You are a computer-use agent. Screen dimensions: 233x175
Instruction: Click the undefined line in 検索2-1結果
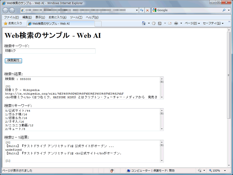point(13,150)
